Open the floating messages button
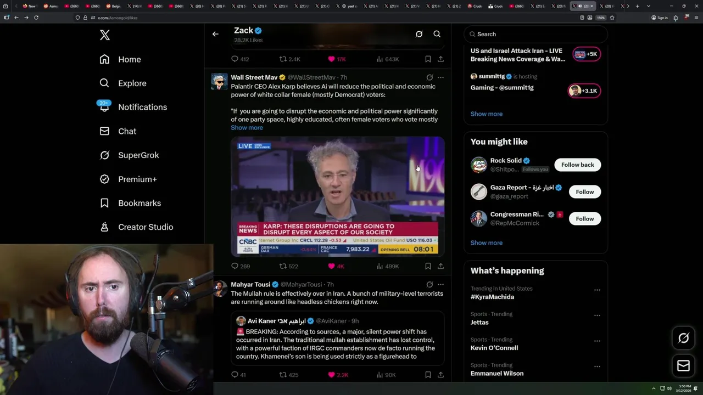The height and width of the screenshot is (395, 703). (x=683, y=366)
